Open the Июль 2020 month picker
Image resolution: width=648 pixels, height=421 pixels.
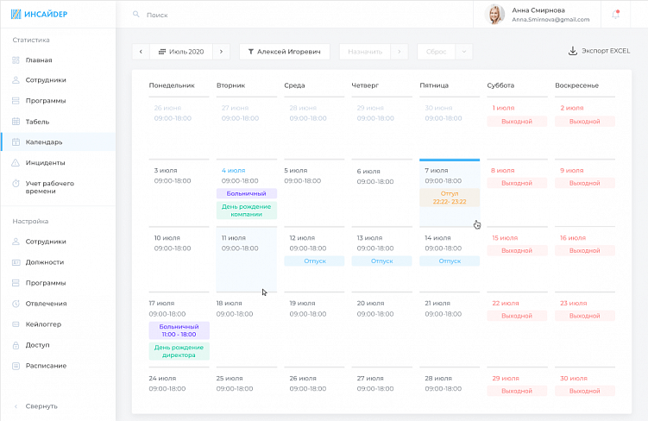181,52
